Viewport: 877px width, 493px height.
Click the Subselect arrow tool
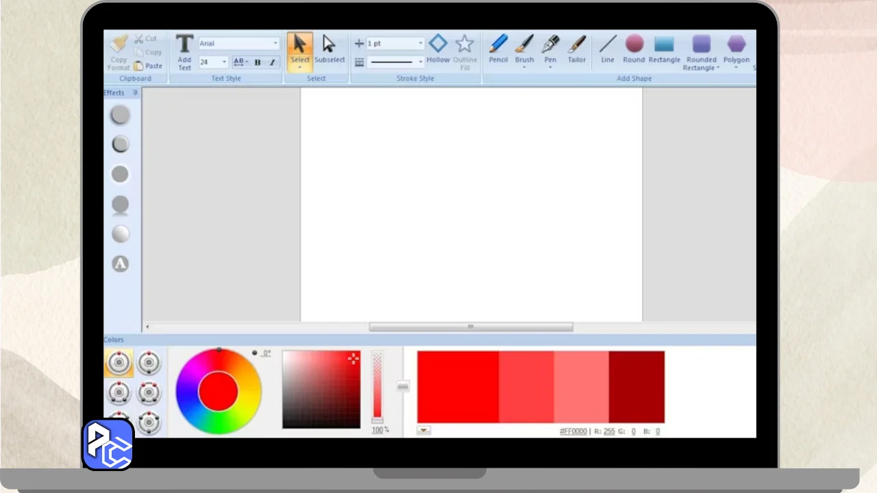pyautogui.click(x=330, y=48)
